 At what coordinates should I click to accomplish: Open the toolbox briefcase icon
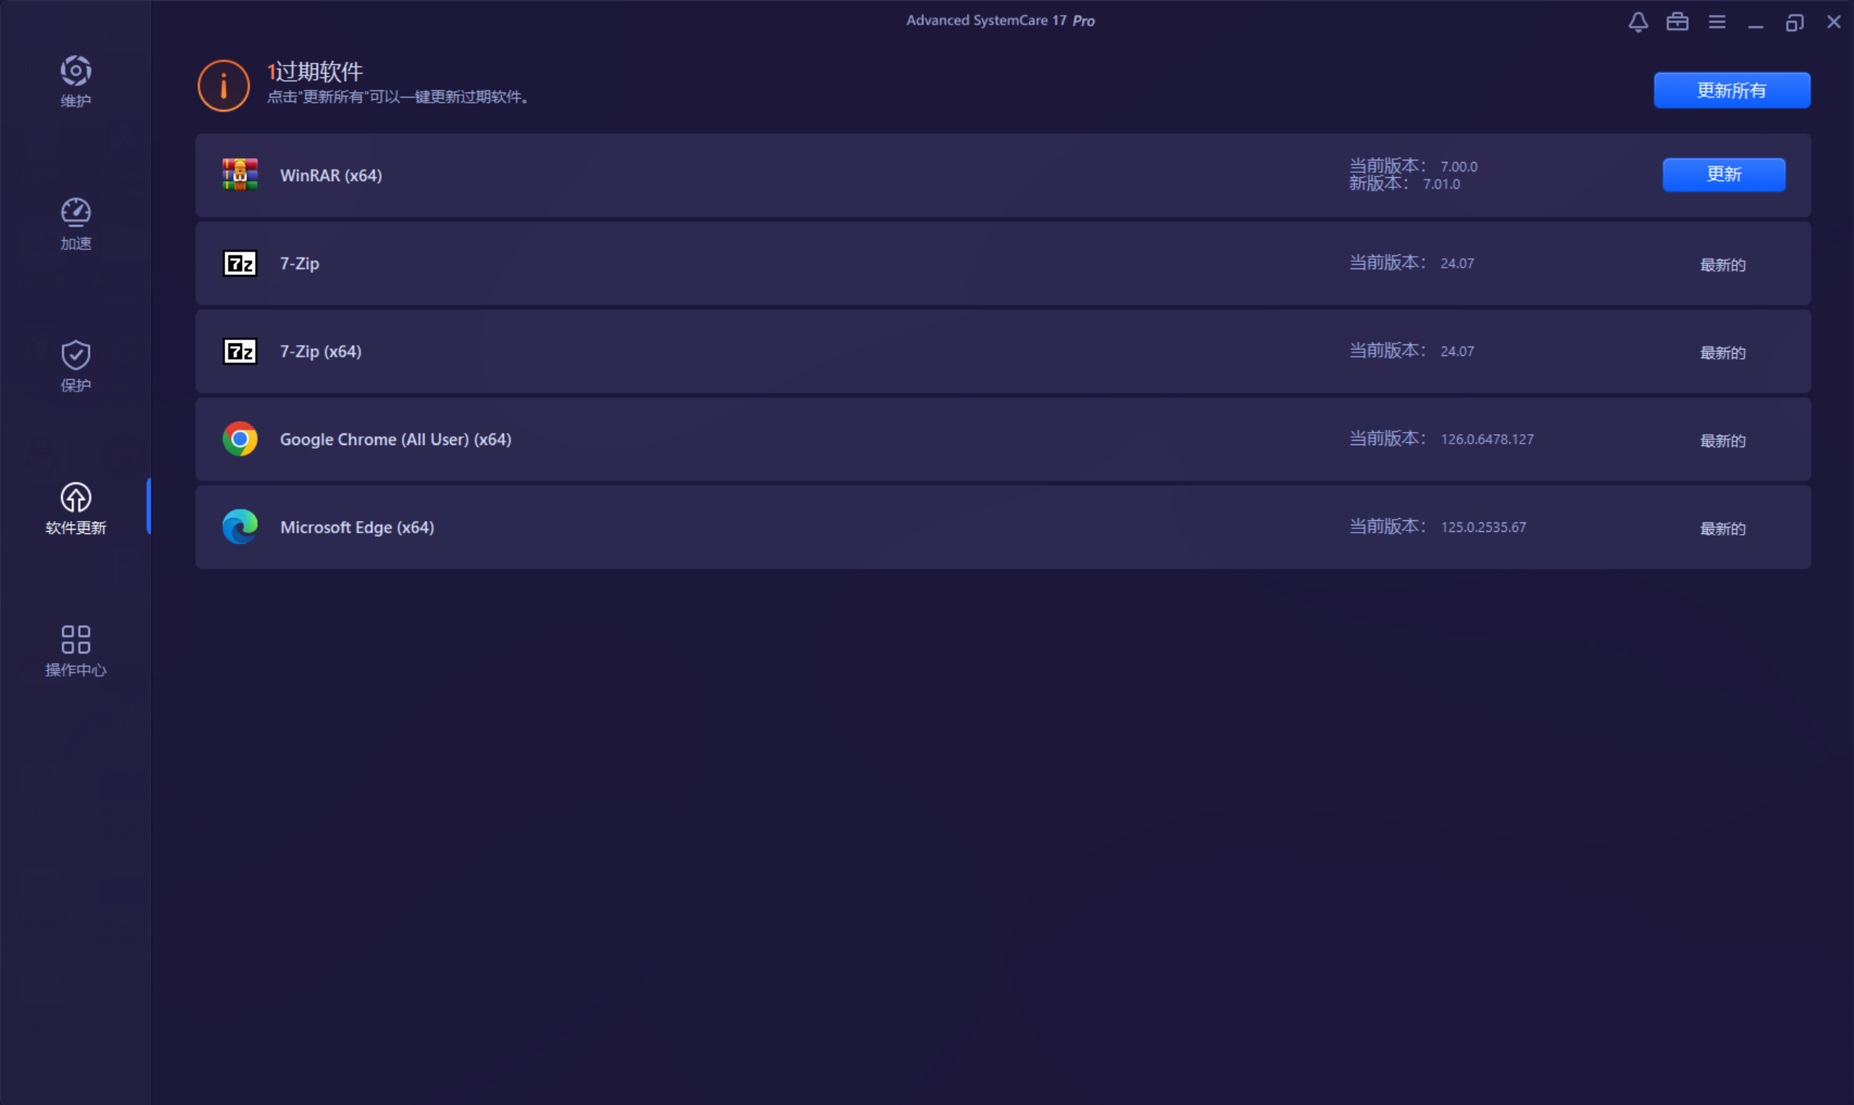click(x=1677, y=22)
